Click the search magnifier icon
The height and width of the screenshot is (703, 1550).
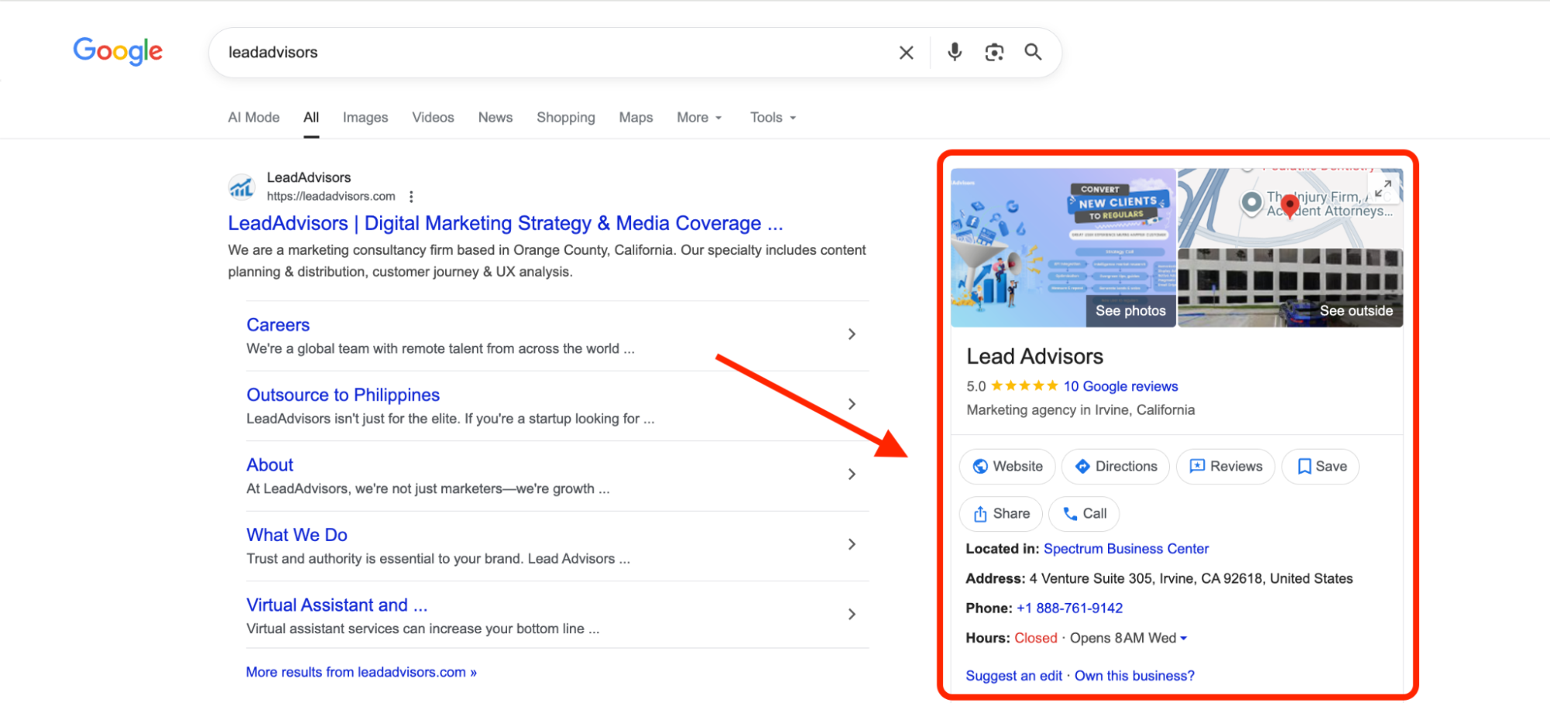tap(1033, 52)
